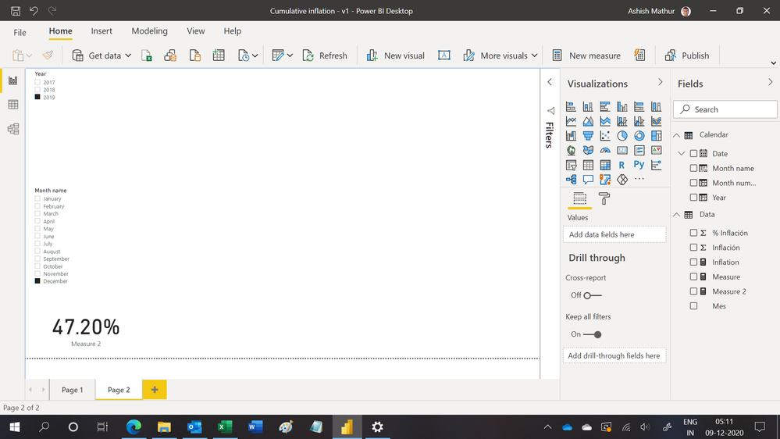The image size is (780, 439).
Task: Switch to Data view in left sidebar
Action: point(13,105)
